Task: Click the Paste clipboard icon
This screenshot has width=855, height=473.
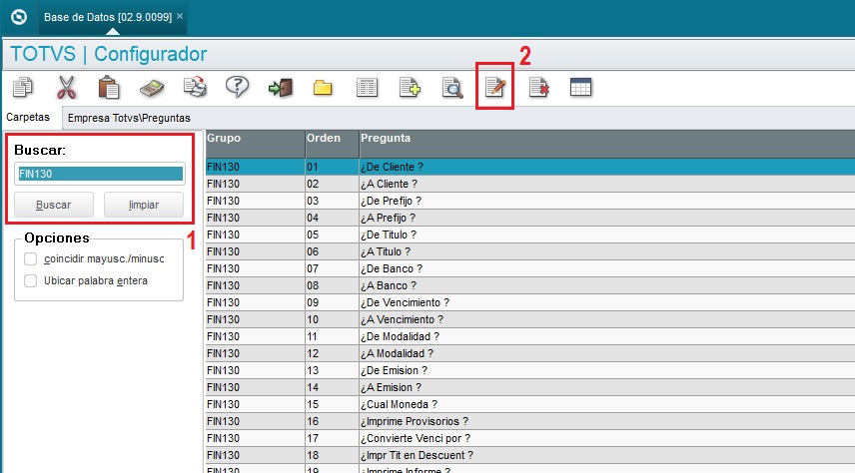Action: 109,87
